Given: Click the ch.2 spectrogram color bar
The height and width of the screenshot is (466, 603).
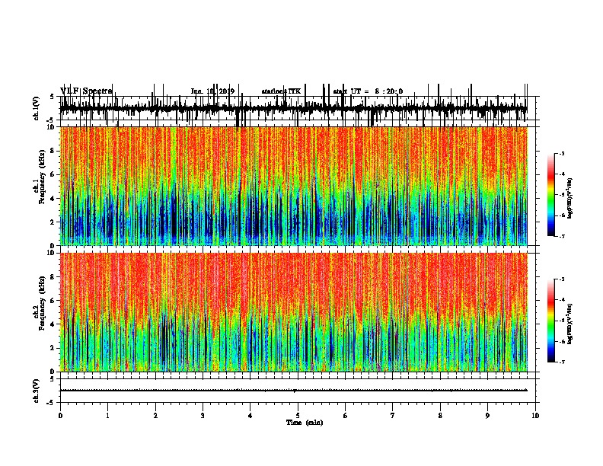Looking at the screenshot, I should (550, 321).
